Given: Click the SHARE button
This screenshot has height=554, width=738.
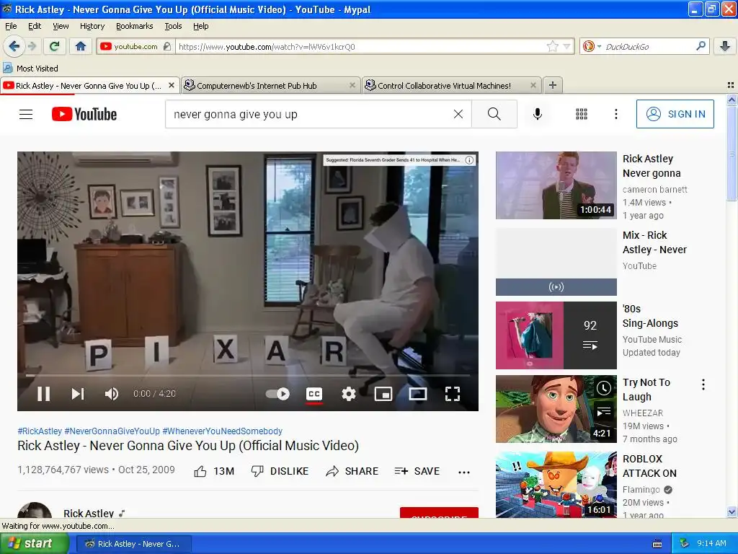Looking at the screenshot, I should click(x=352, y=471).
